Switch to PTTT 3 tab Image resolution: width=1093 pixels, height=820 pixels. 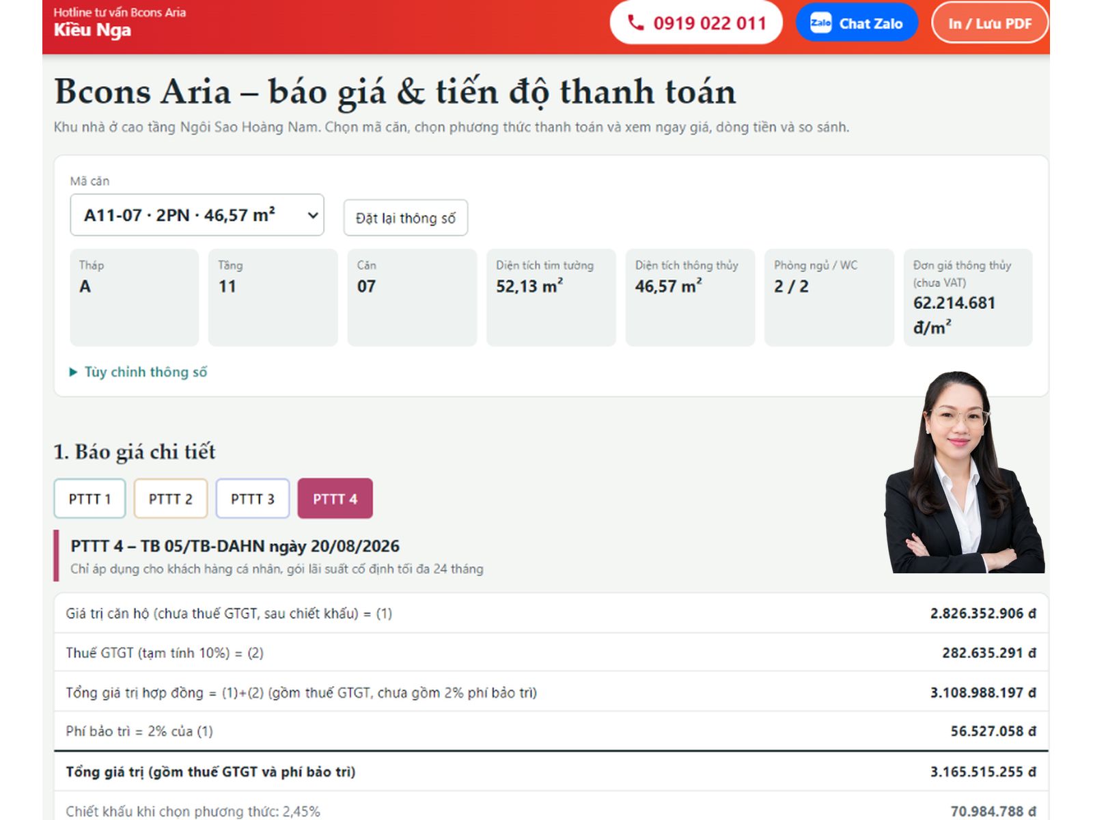pos(253,499)
